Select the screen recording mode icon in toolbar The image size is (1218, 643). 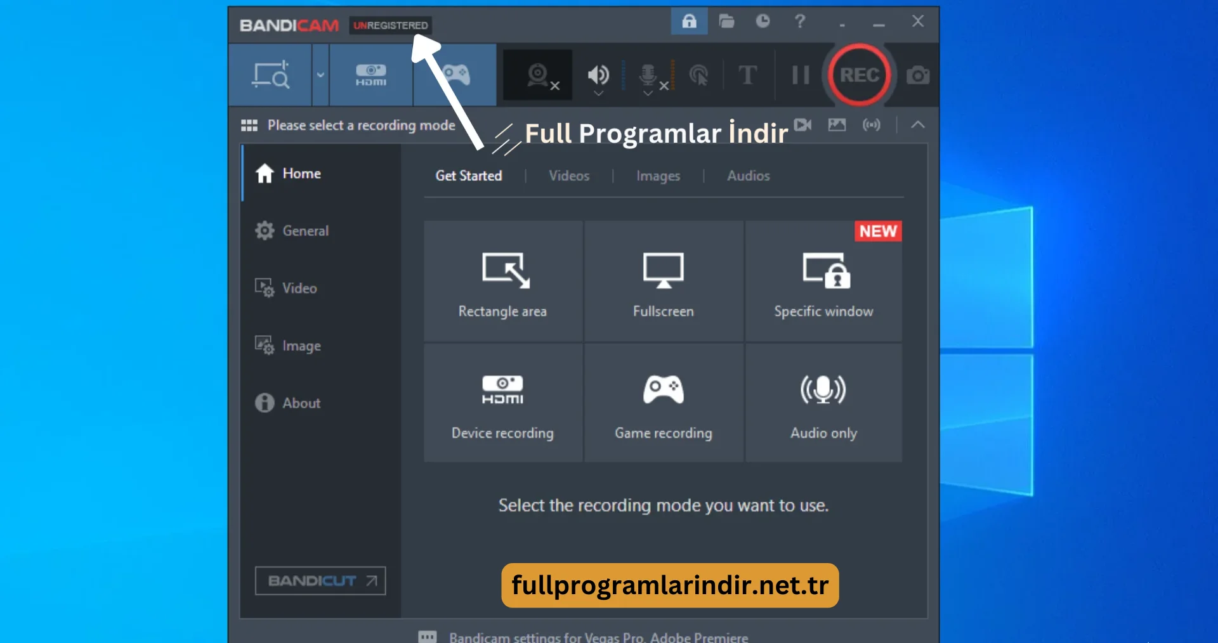[271, 75]
